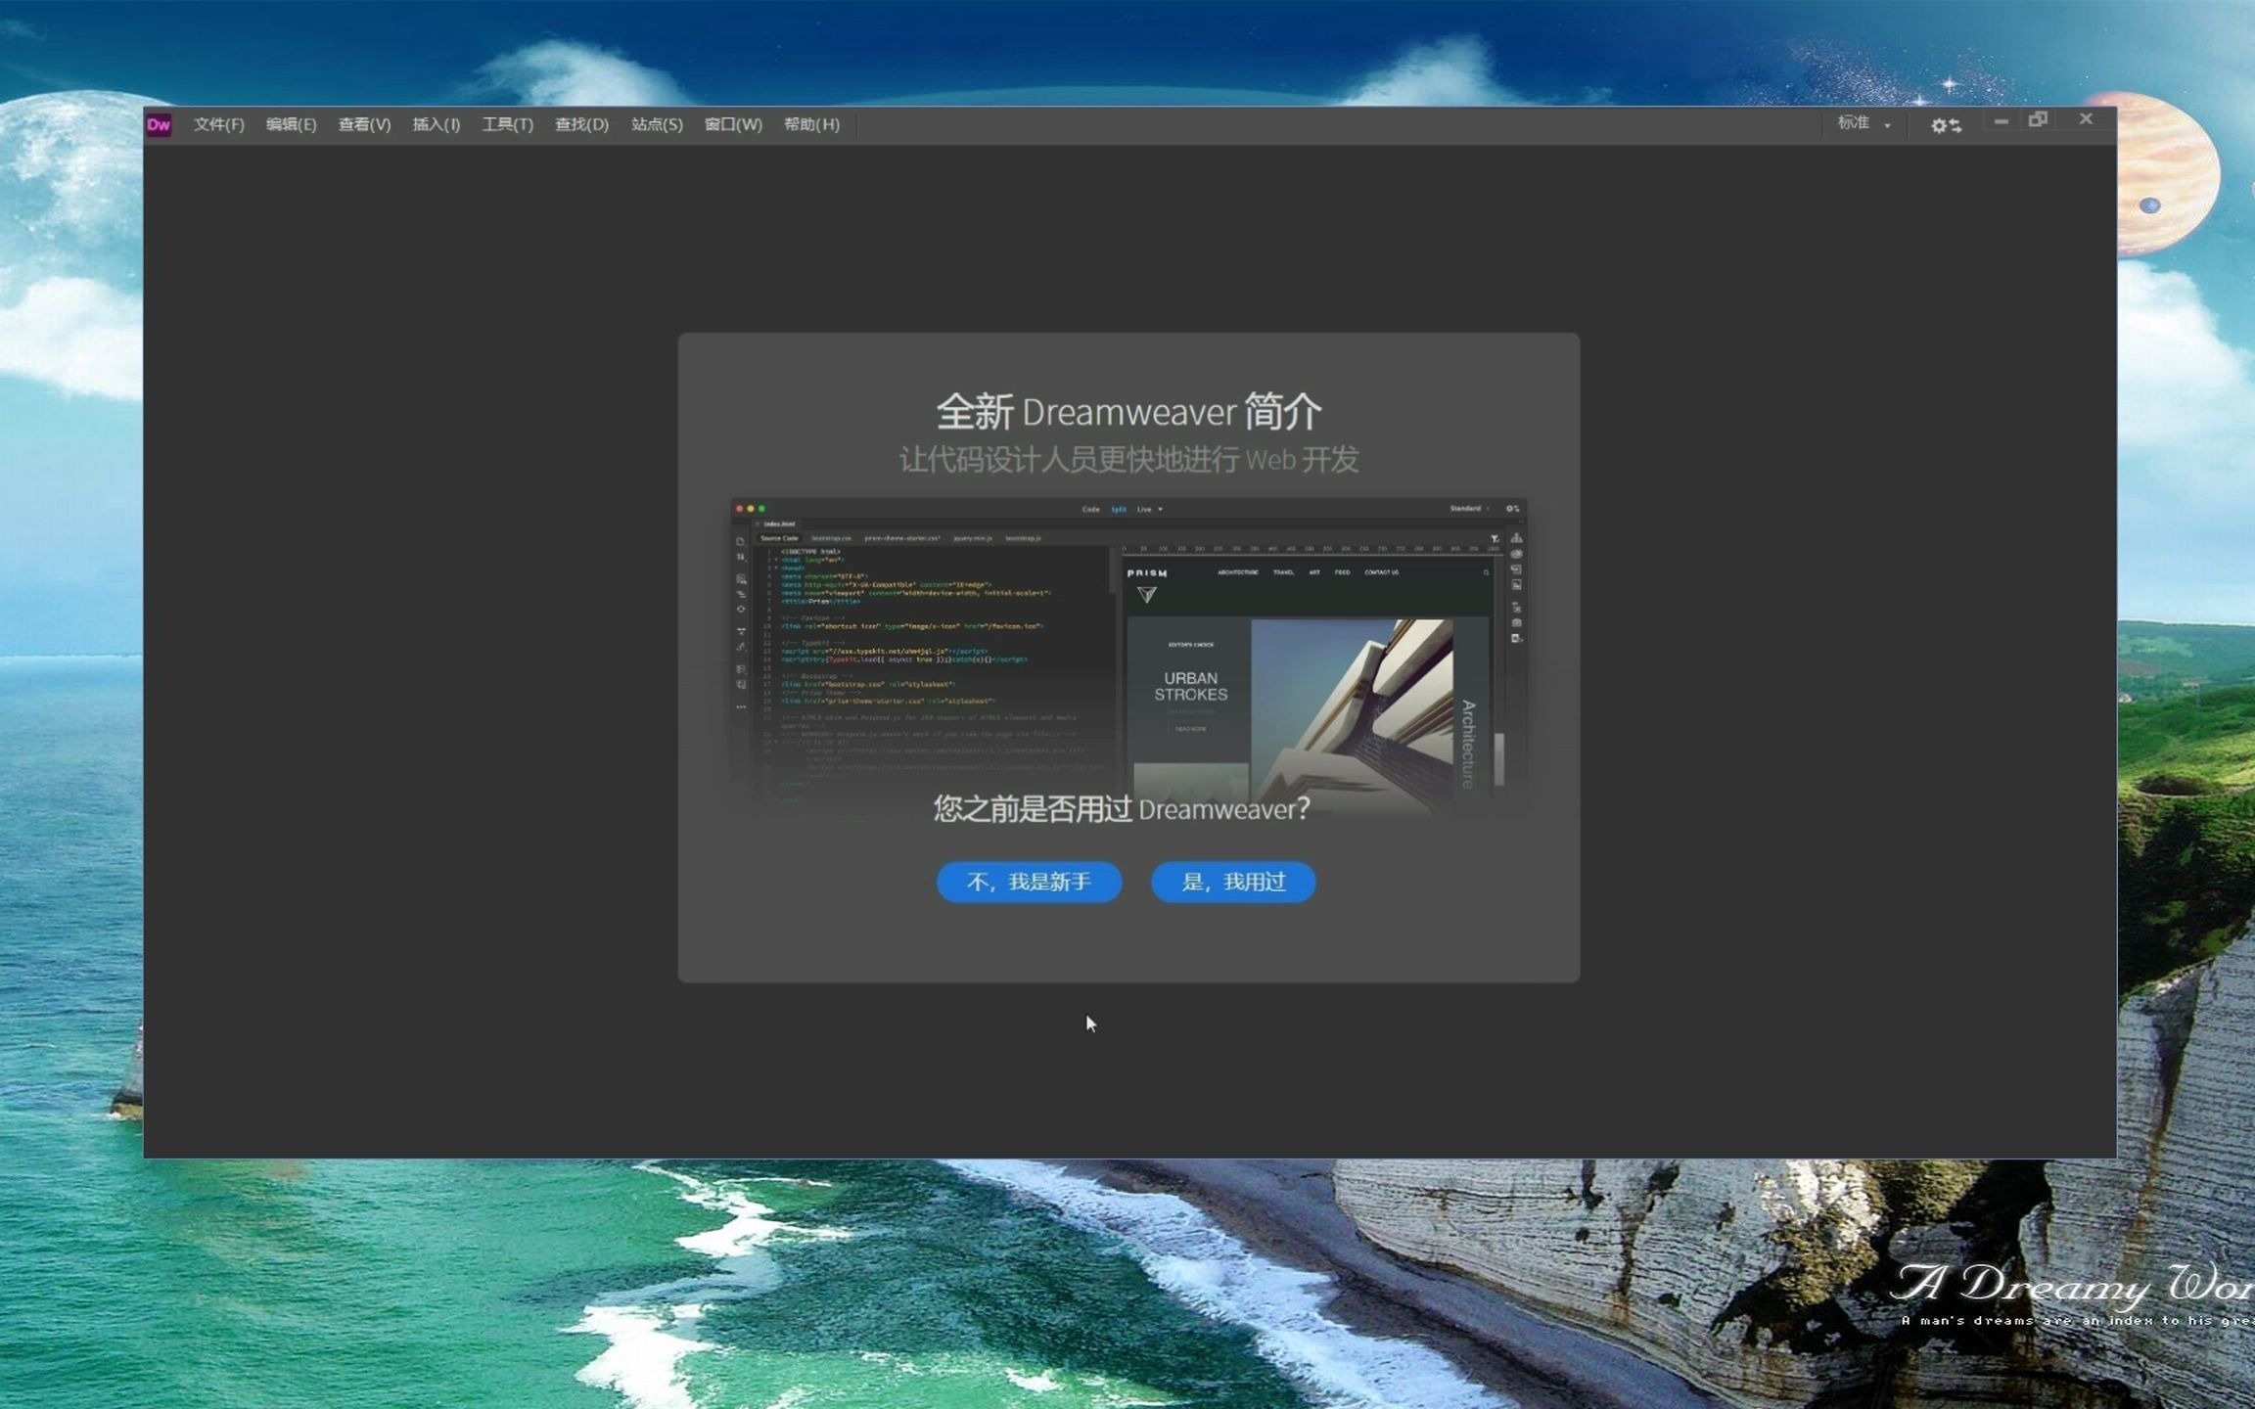Click the 让代码设计人员更快地进行 Web 开发 subtitle
This screenshot has width=2255, height=1409.
pos(1128,459)
